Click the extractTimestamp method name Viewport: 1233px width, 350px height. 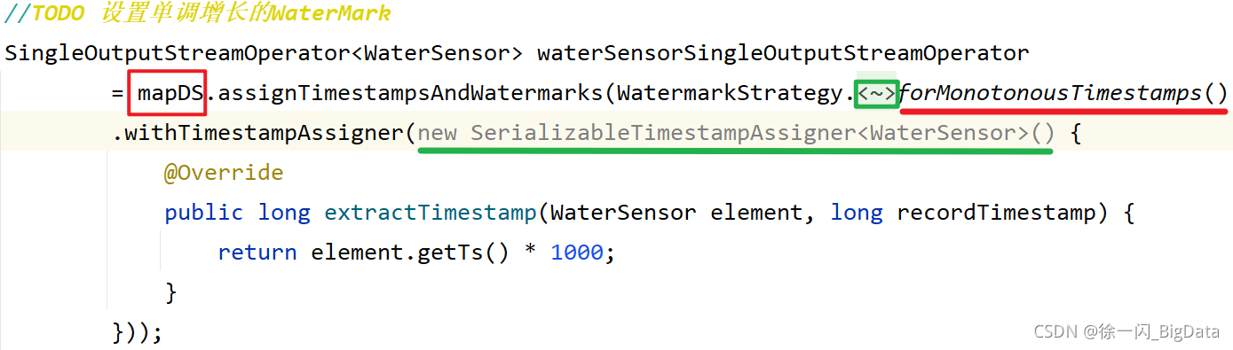click(x=431, y=213)
